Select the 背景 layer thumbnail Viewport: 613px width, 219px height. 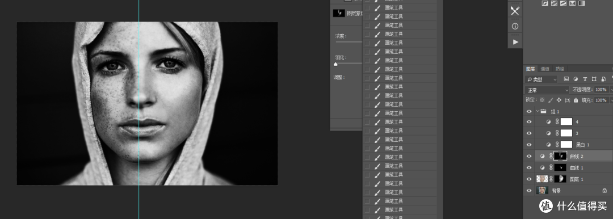(x=542, y=191)
